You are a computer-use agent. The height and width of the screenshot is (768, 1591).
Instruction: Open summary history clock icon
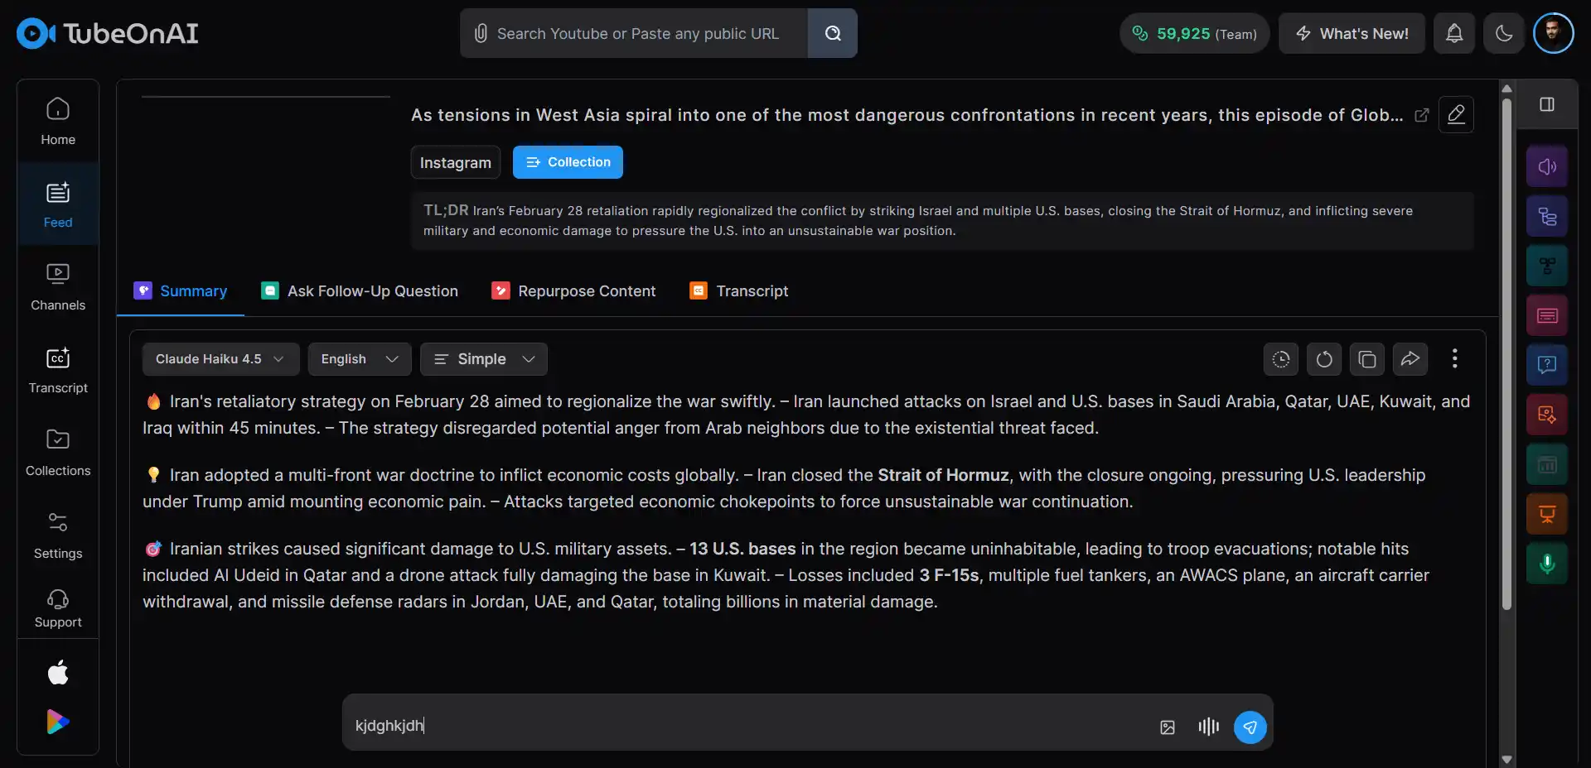pyautogui.click(x=1281, y=359)
